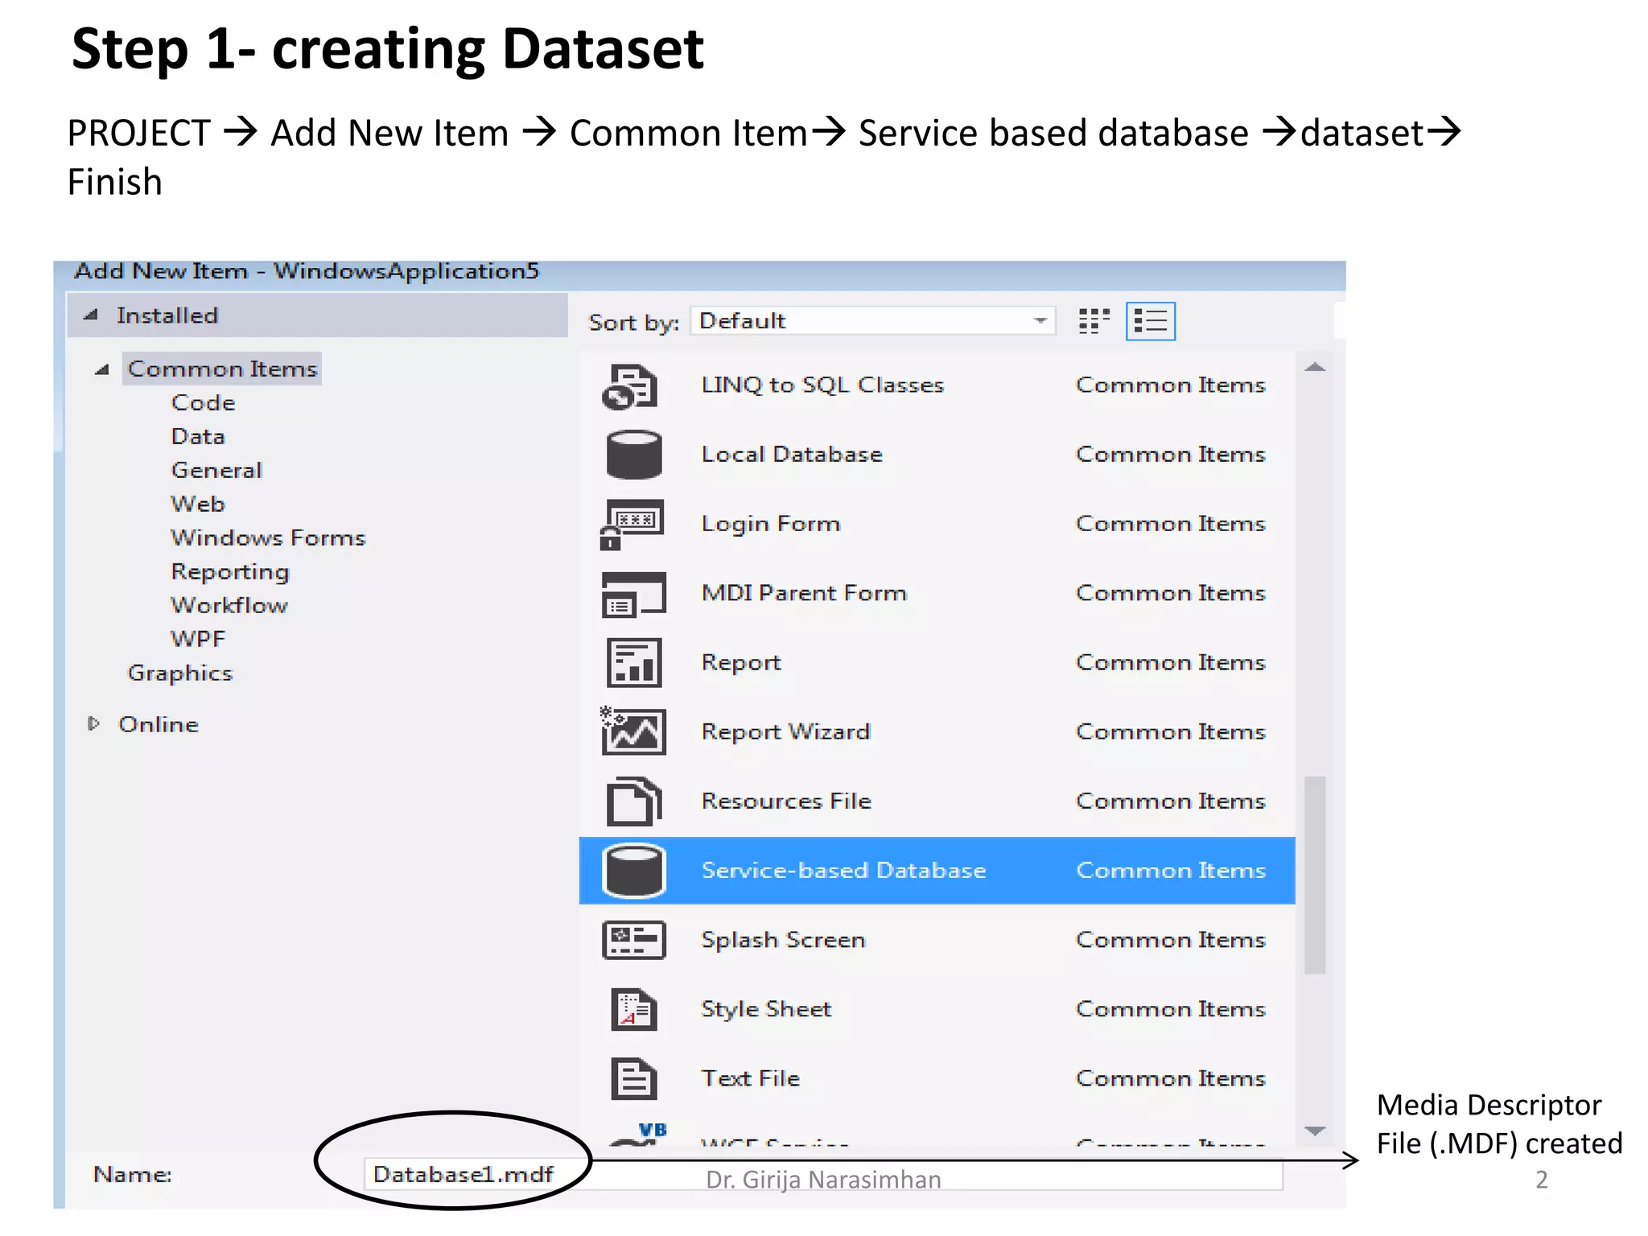
Task: Open the Sort by Default dropdown
Action: click(873, 321)
